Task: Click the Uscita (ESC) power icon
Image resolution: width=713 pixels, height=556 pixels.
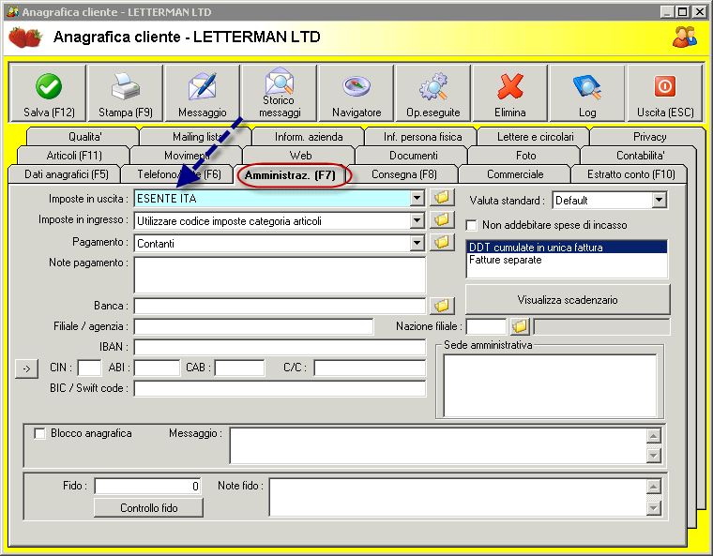Action: coord(665,86)
